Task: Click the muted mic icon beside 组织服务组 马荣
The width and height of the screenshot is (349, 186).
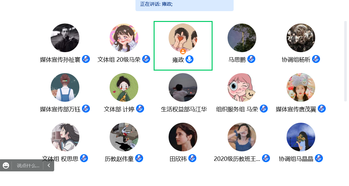Action: [264, 108]
